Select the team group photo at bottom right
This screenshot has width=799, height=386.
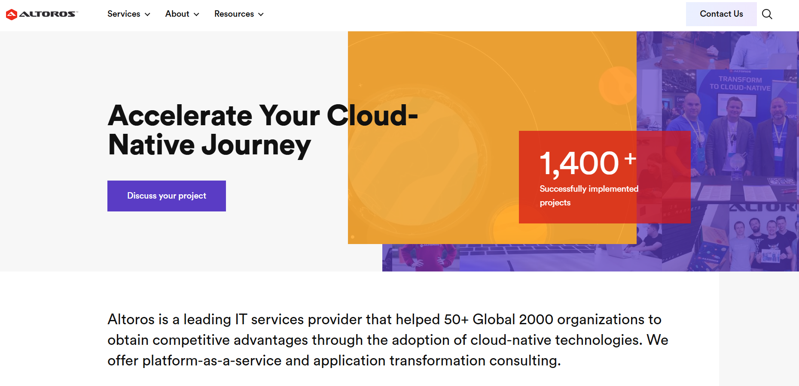[762, 240]
